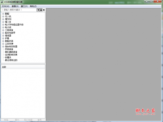Viewport: 163px width, 122px height.
Task: Select the 舰队辅助装备 tree item
Action: point(11,52)
